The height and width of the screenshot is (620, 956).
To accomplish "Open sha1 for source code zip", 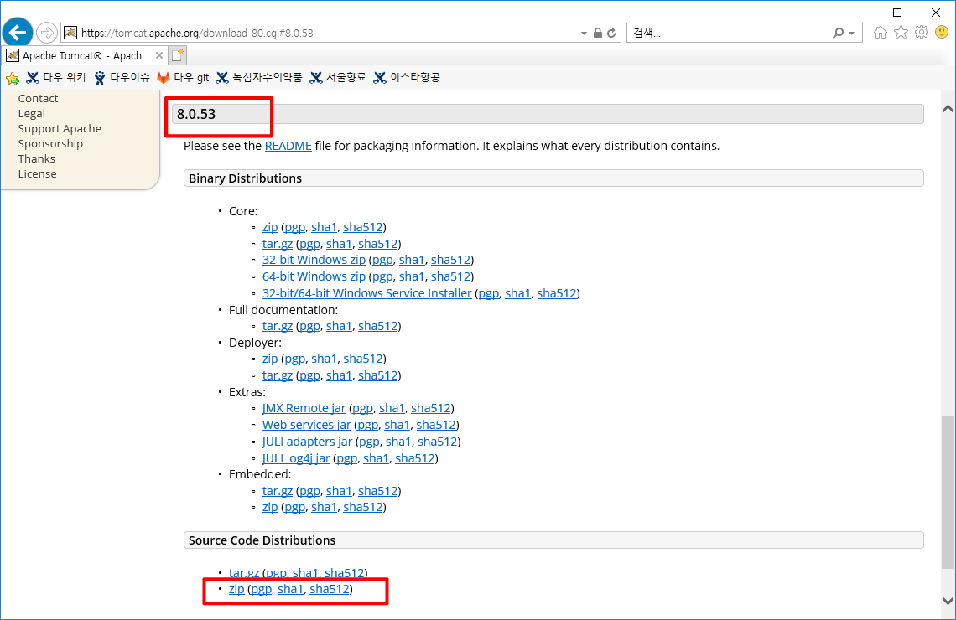I will point(290,589).
